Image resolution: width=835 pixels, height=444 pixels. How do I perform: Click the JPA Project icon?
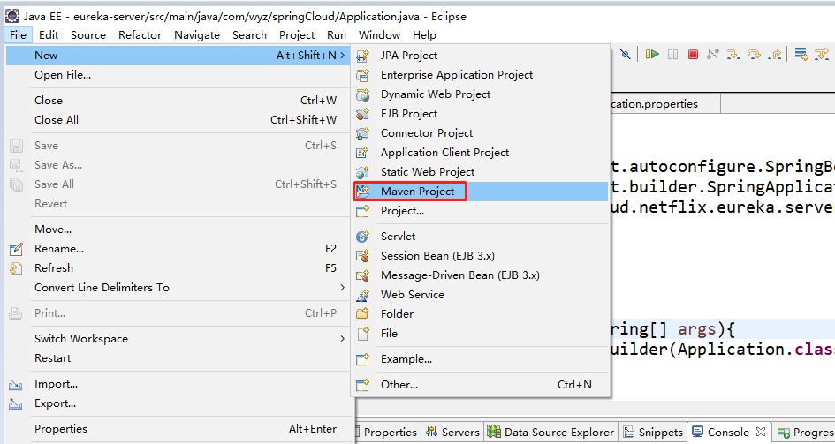(362, 56)
